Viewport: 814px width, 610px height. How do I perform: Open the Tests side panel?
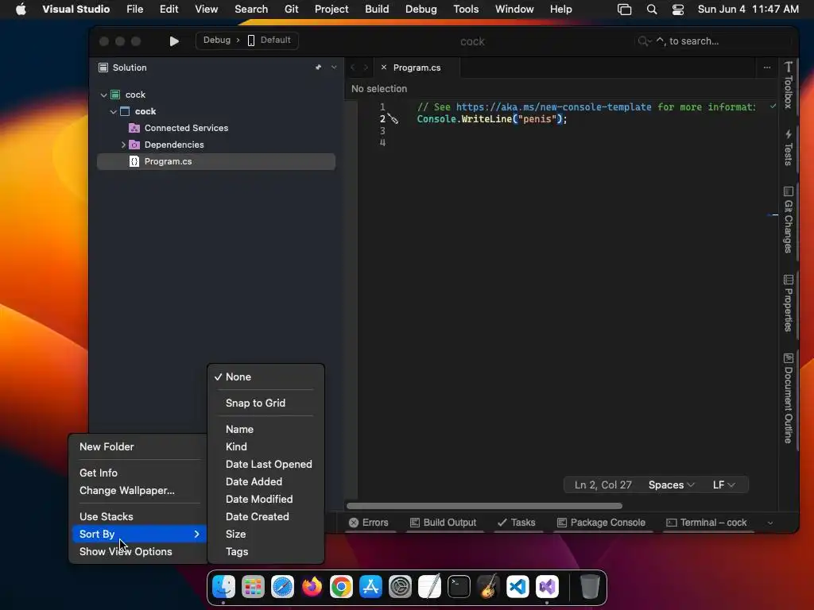tap(788, 148)
